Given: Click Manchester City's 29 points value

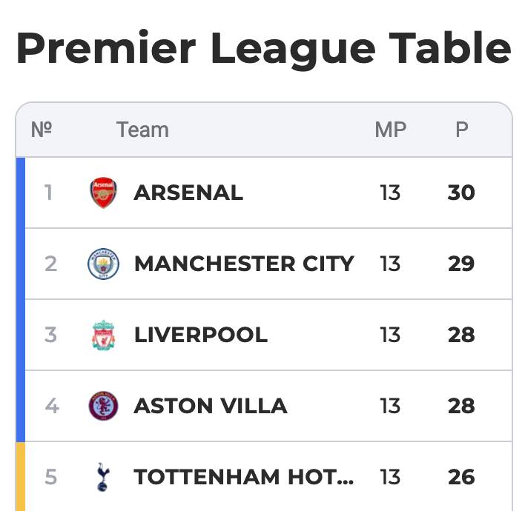Looking at the screenshot, I should (x=461, y=264).
